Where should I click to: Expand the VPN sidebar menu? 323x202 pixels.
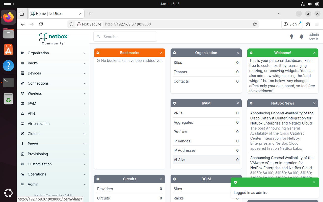[x=53, y=114]
